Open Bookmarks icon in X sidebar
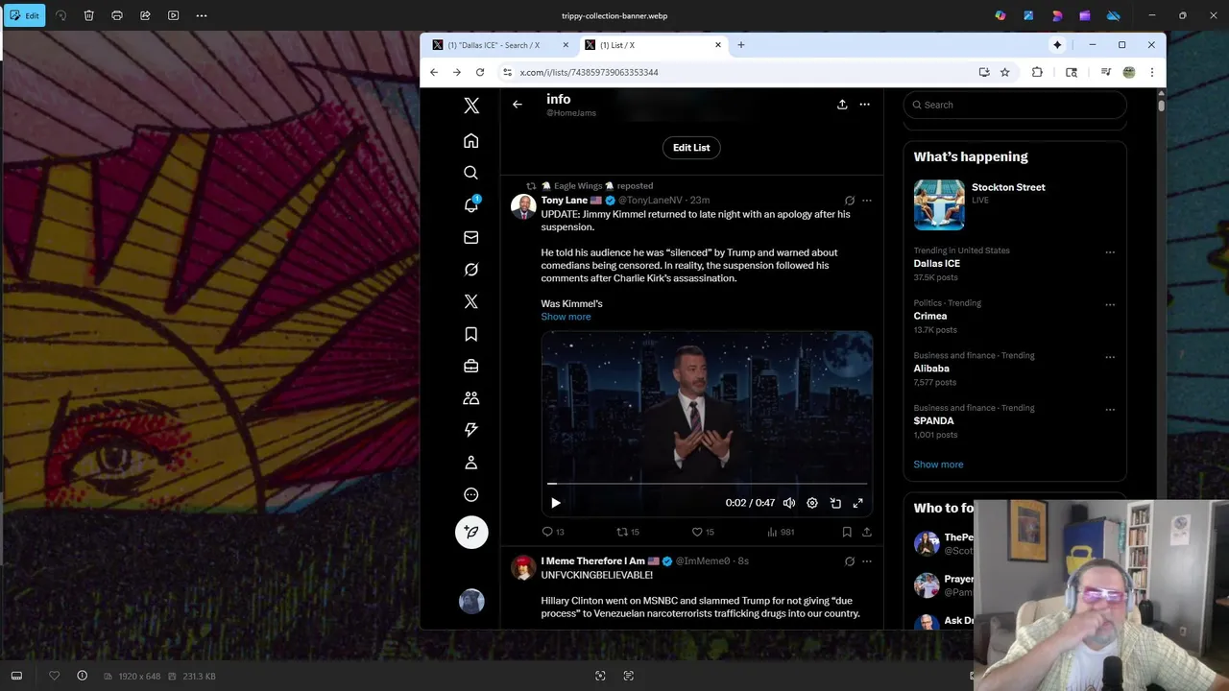 click(x=470, y=334)
